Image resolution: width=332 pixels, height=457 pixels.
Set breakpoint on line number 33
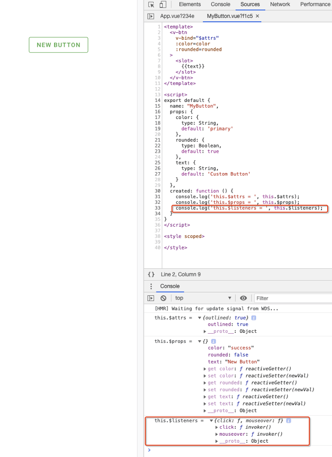tap(157, 208)
